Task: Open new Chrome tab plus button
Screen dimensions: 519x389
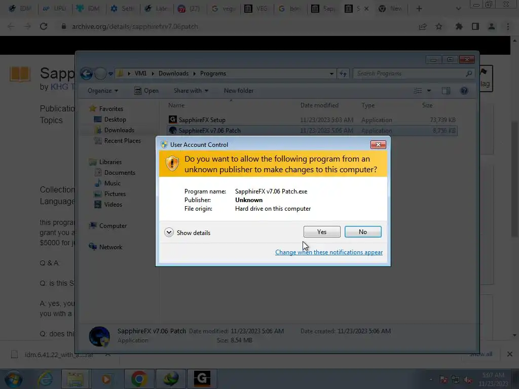Action: coord(419,9)
